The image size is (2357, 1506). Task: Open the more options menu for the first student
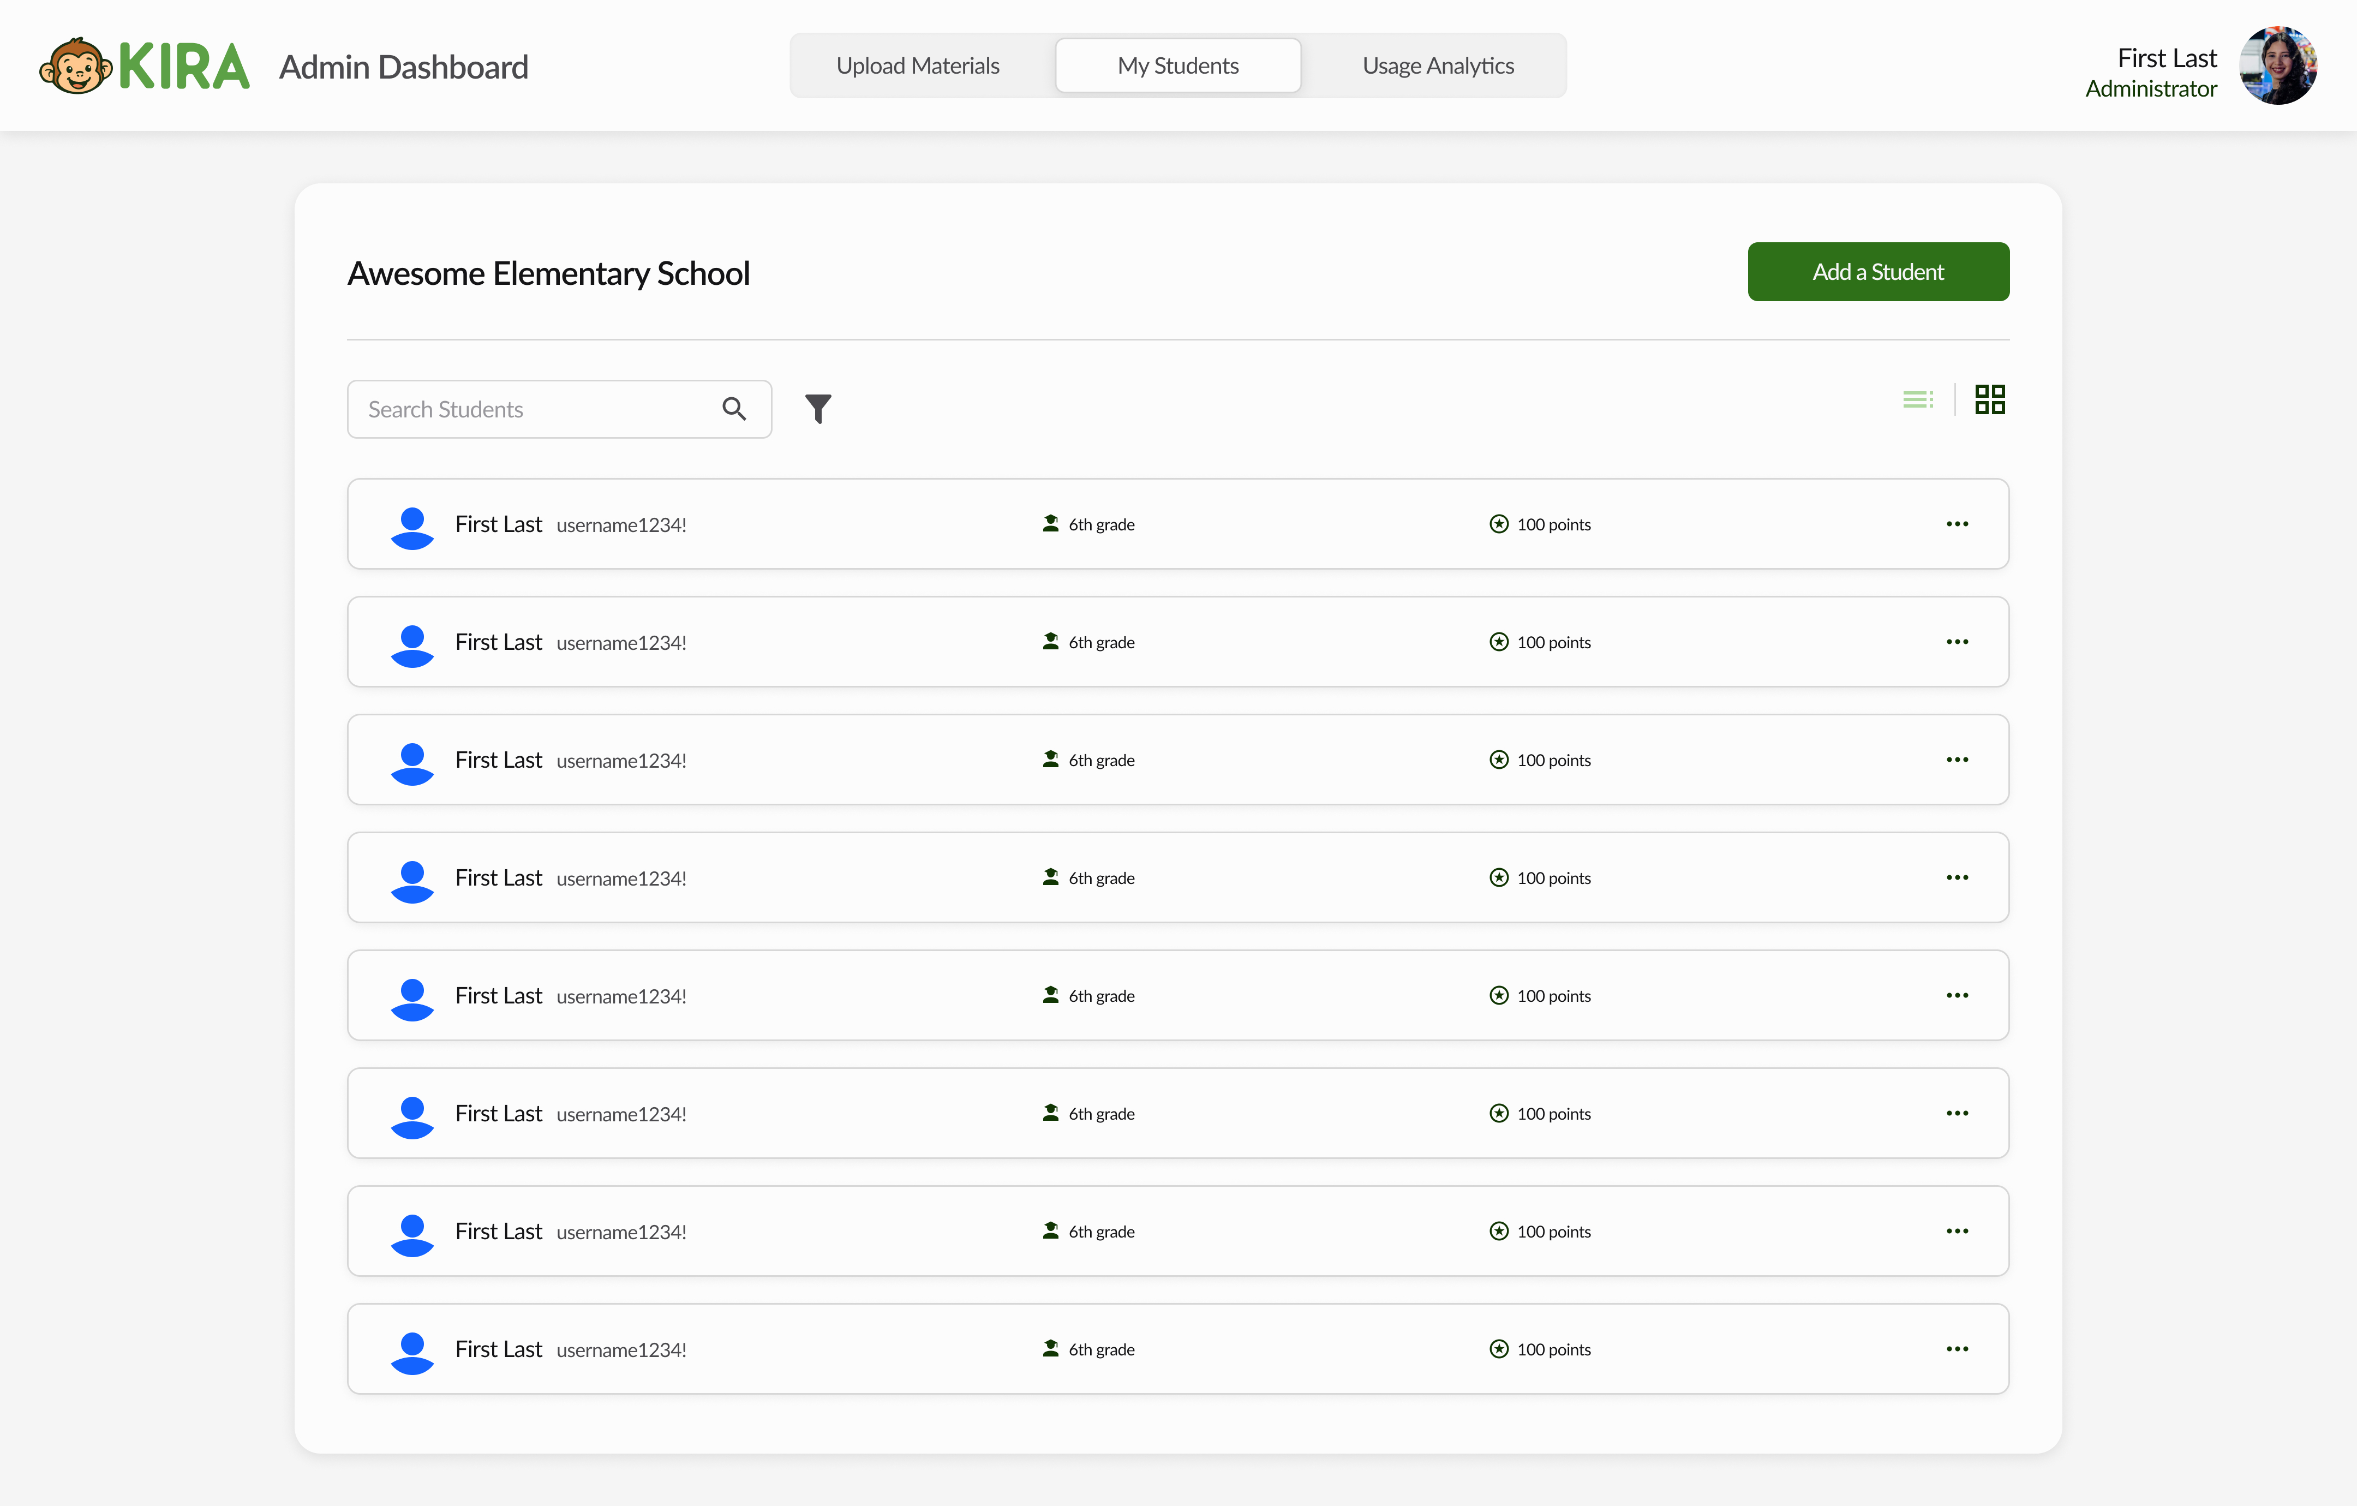(x=1957, y=524)
